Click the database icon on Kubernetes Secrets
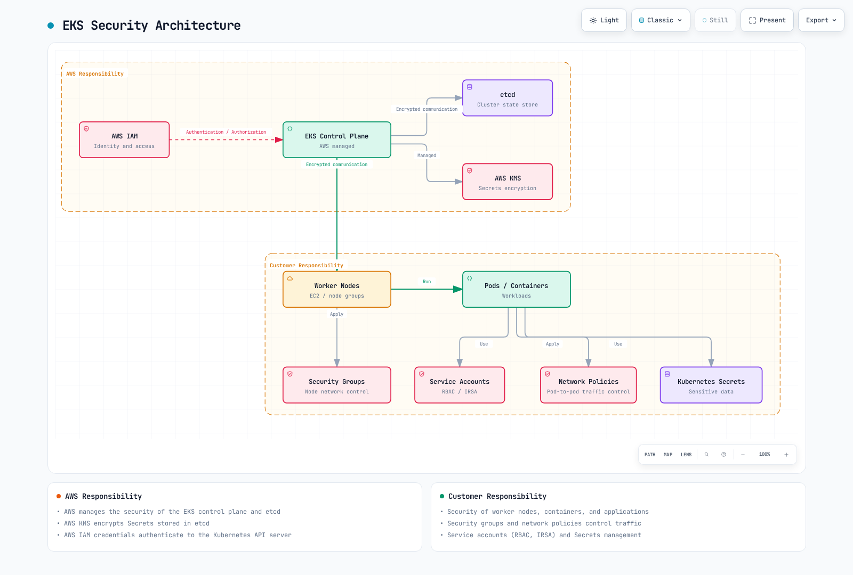The image size is (853, 575). [x=667, y=374]
